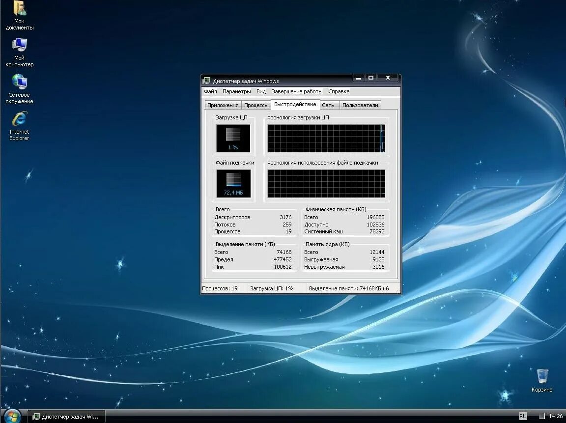
Task: Click the tray icon next to the clock
Action: point(542,416)
